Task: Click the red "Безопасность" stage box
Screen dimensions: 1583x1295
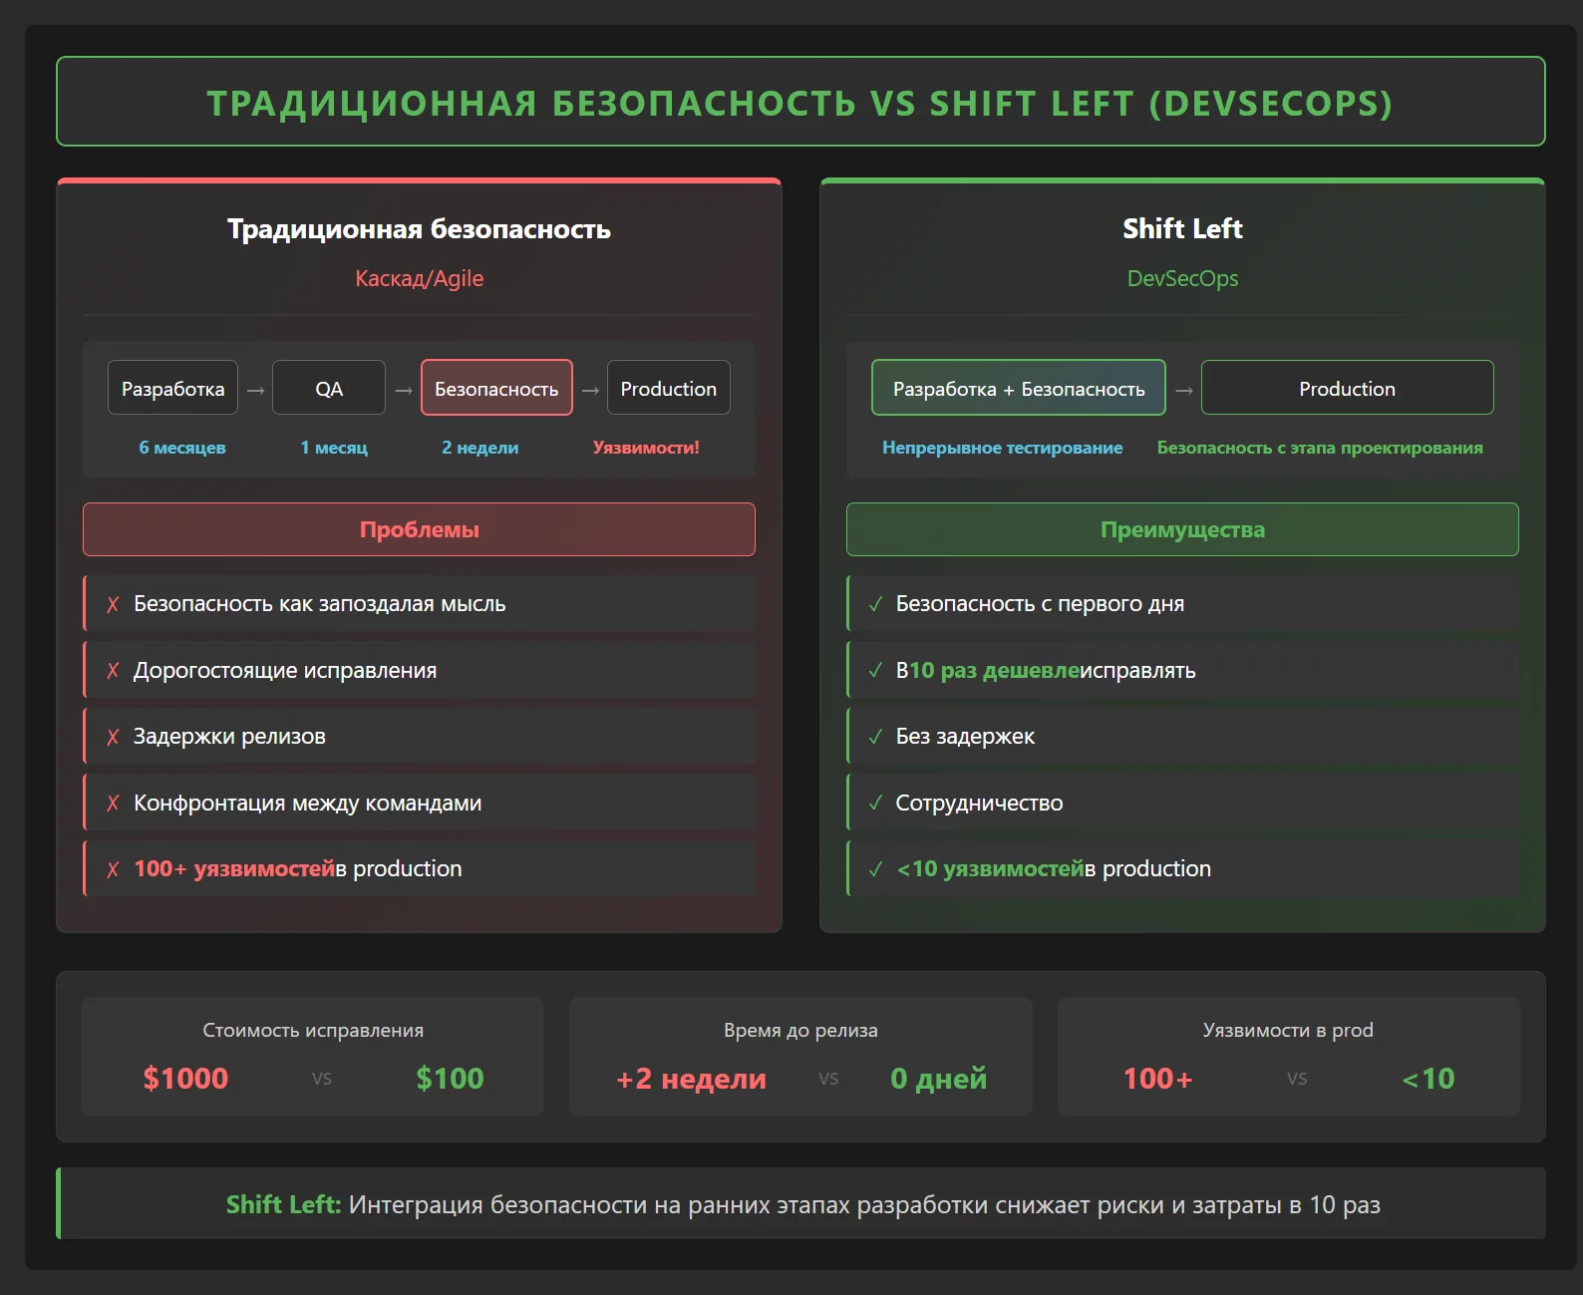Action: (496, 388)
